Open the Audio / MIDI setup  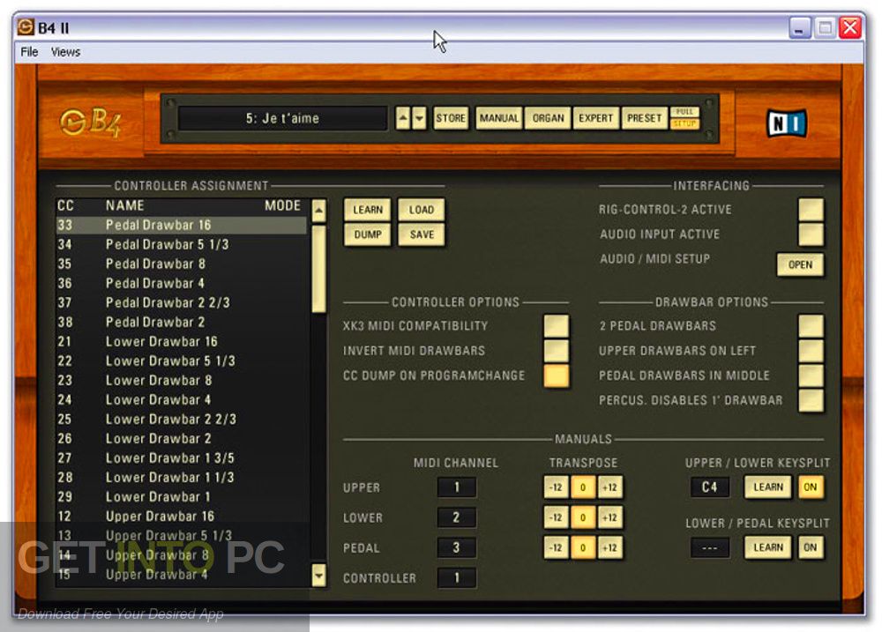[x=800, y=264]
